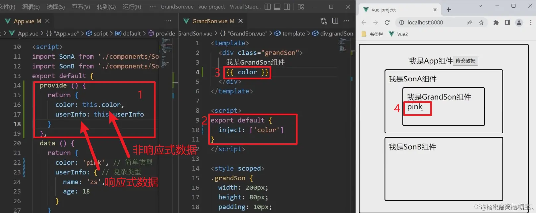This screenshot has width=536, height=213.
Task: Open Customize Layout icon in VS Code title bar
Action: 301,7
